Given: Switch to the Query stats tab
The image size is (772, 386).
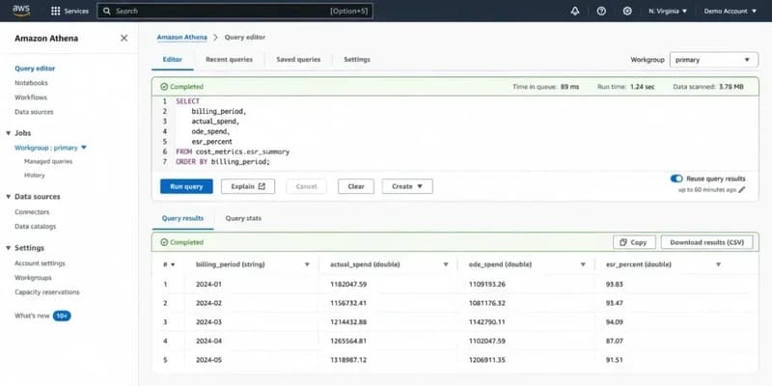Looking at the screenshot, I should coord(243,218).
